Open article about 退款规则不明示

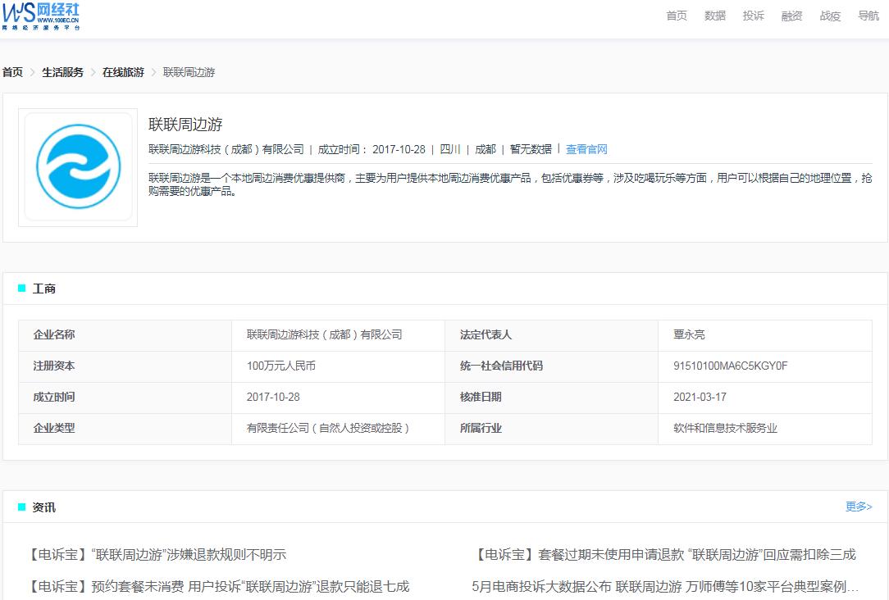(x=156, y=554)
